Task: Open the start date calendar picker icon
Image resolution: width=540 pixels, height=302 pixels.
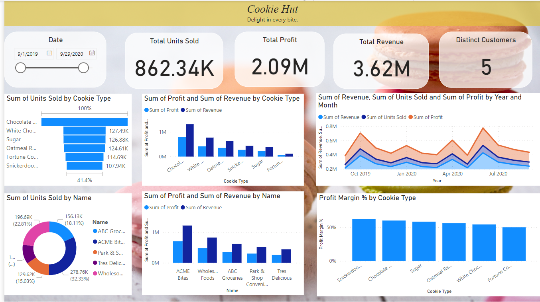Action: pyautogui.click(x=49, y=53)
